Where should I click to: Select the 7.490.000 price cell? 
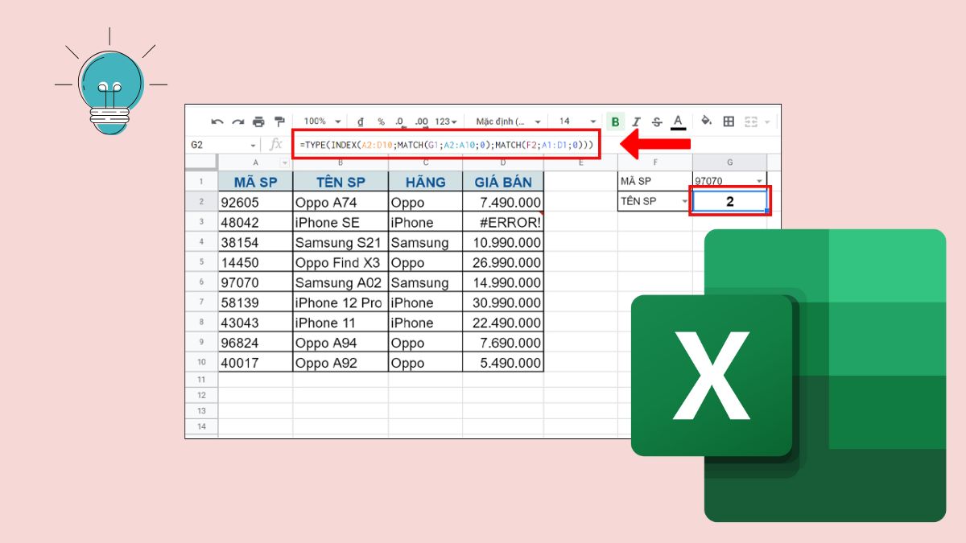(503, 202)
